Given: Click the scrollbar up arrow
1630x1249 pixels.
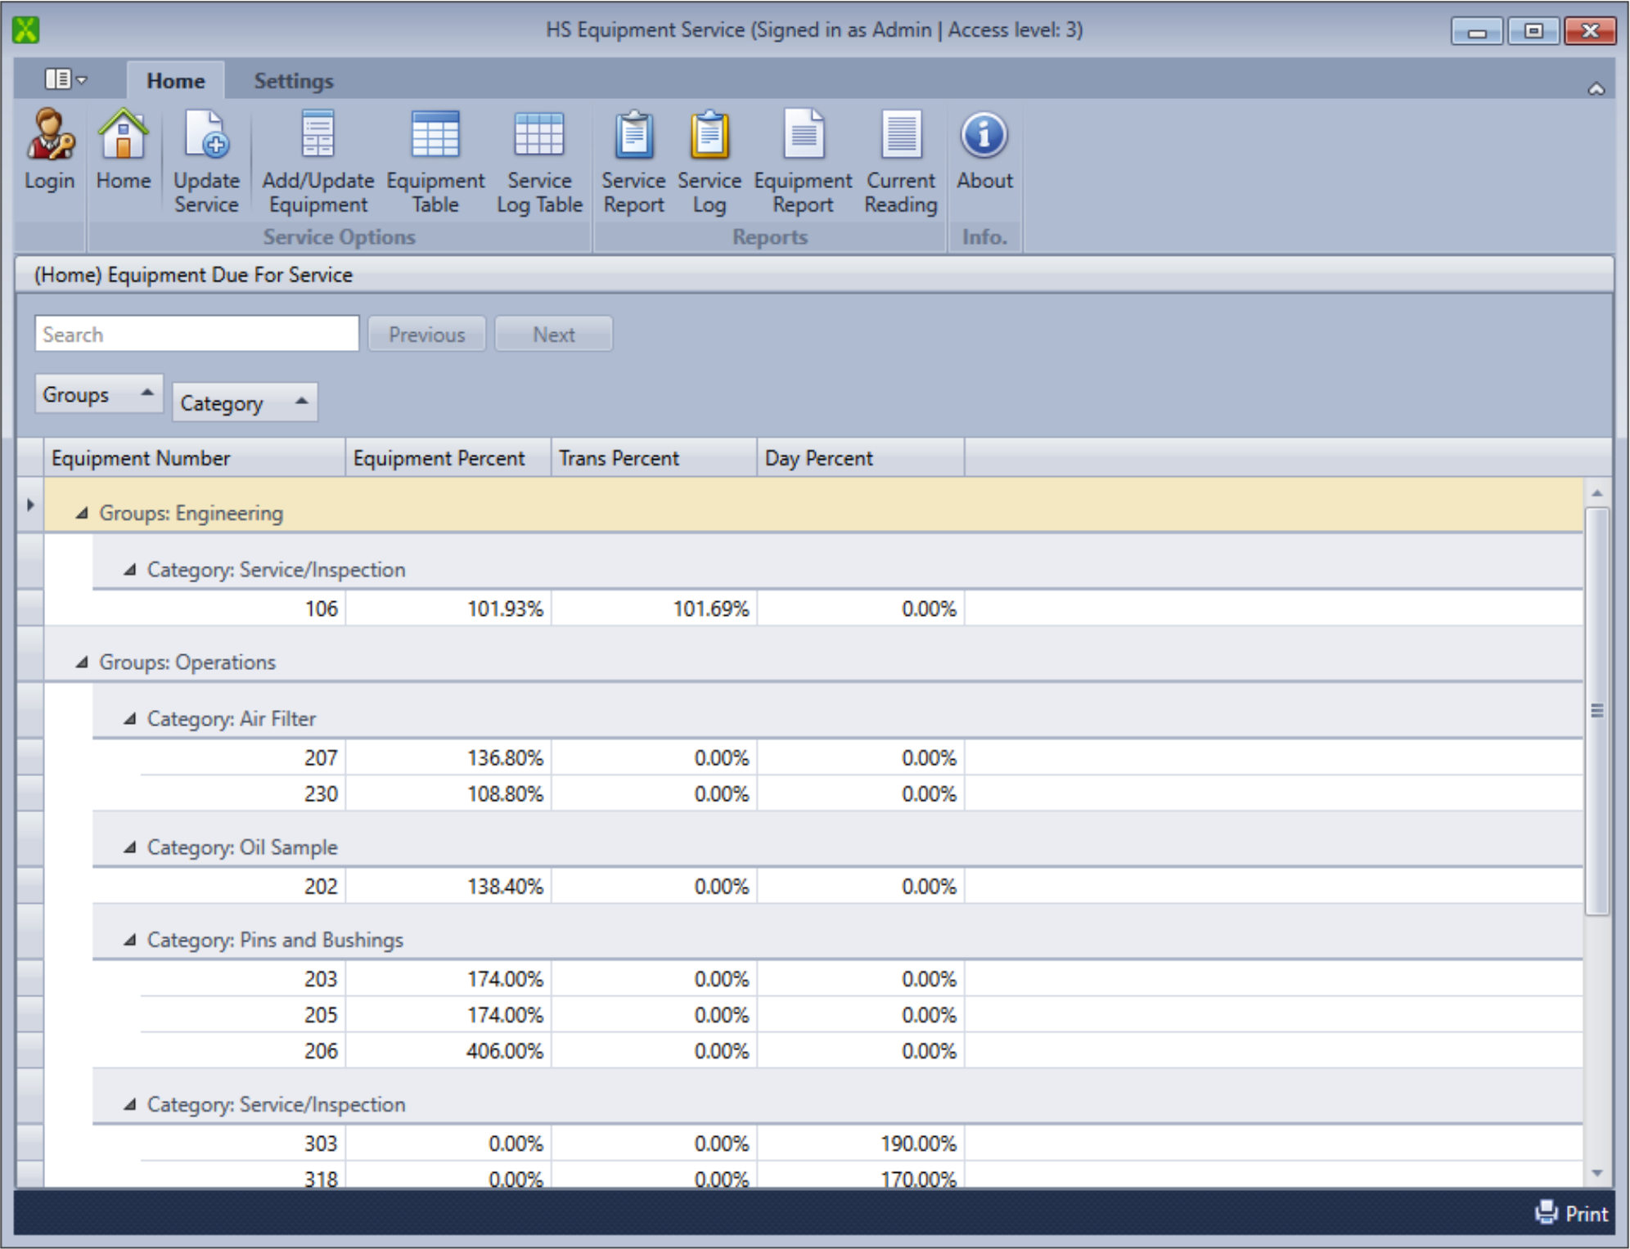Looking at the screenshot, I should pos(1596,493).
